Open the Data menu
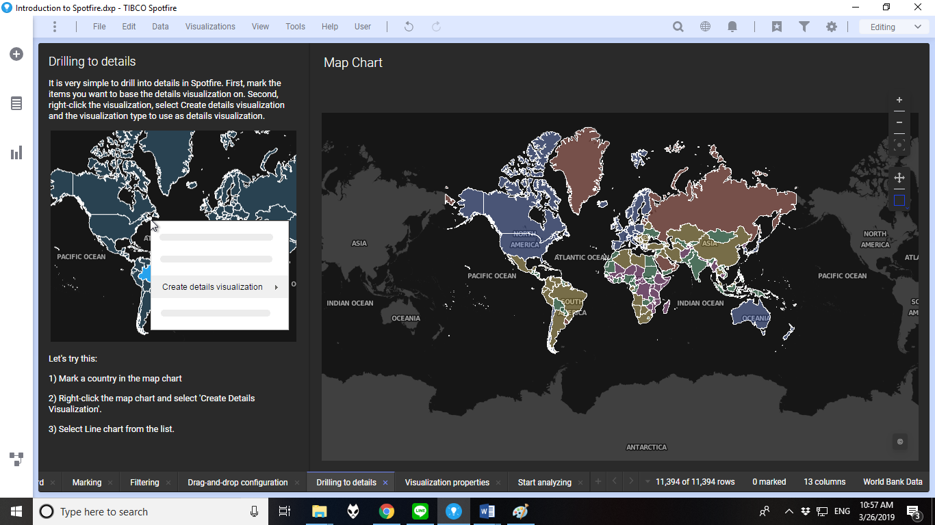 click(x=160, y=27)
